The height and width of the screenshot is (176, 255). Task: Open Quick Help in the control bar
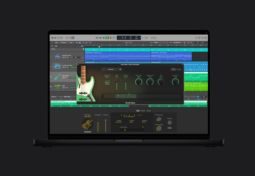[58, 38]
